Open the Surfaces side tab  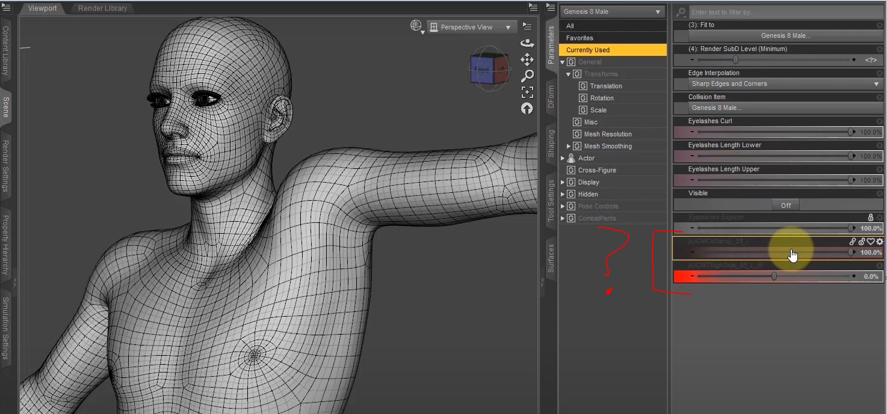[x=551, y=258]
